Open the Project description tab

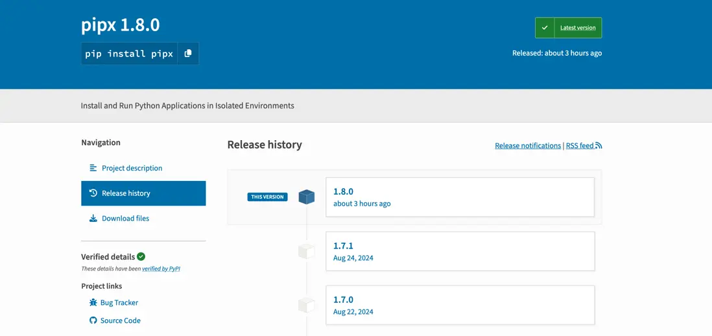(132, 168)
